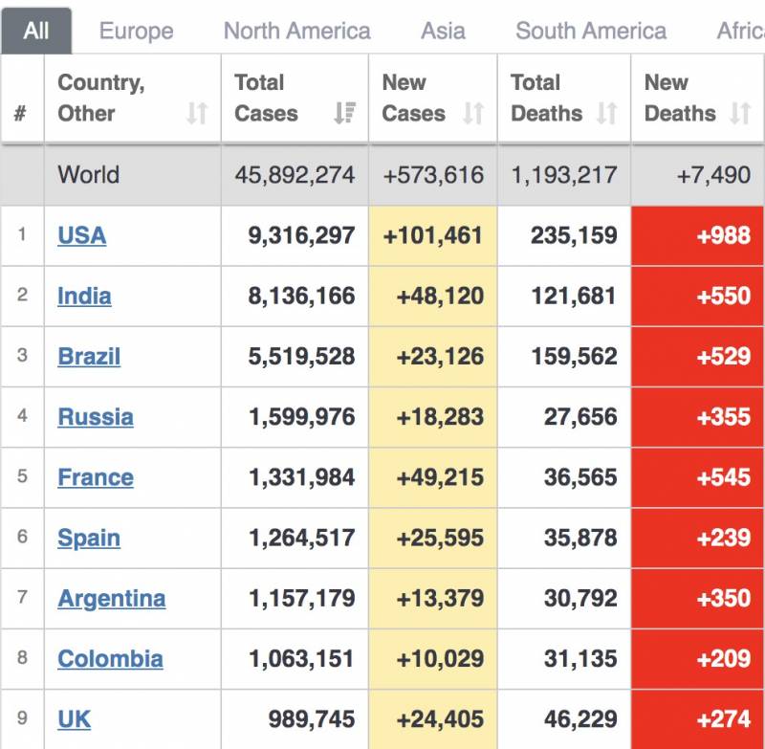Click the Total Deaths sort arrows

(606, 114)
